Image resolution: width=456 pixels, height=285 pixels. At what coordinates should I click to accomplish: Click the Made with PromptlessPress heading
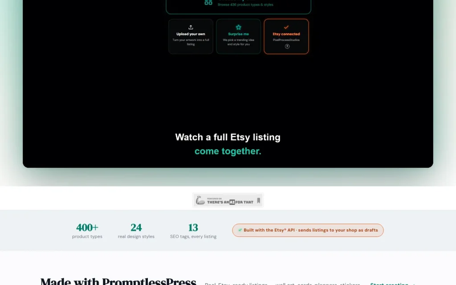click(118, 281)
